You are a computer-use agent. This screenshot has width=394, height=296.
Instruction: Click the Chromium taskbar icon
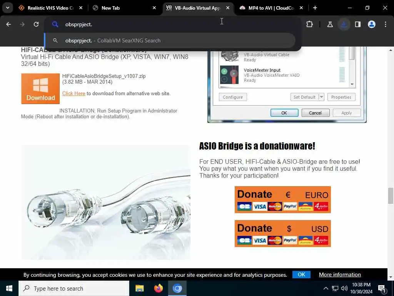(x=177, y=288)
